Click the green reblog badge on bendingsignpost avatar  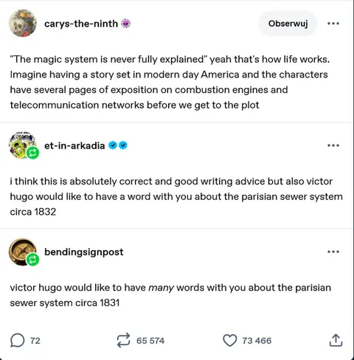point(32,260)
